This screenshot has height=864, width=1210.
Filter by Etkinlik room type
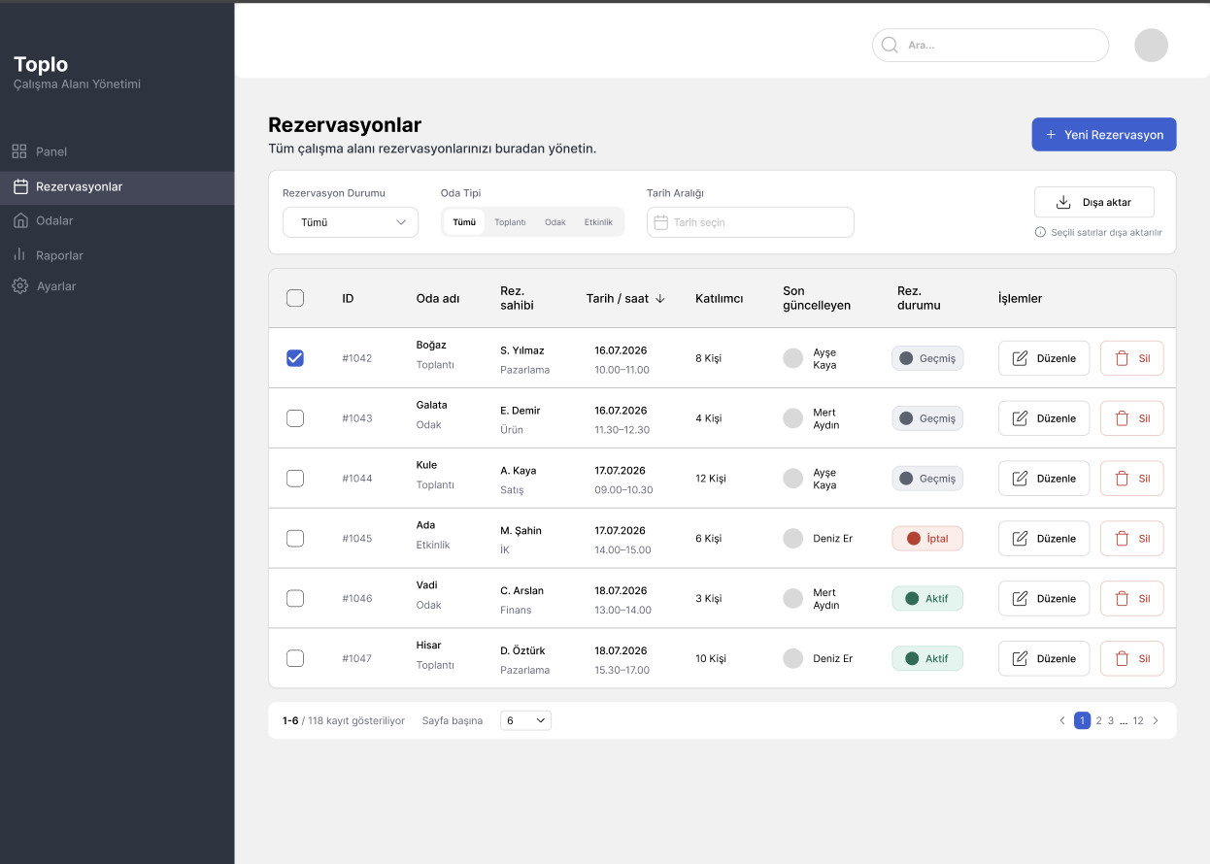coord(598,222)
